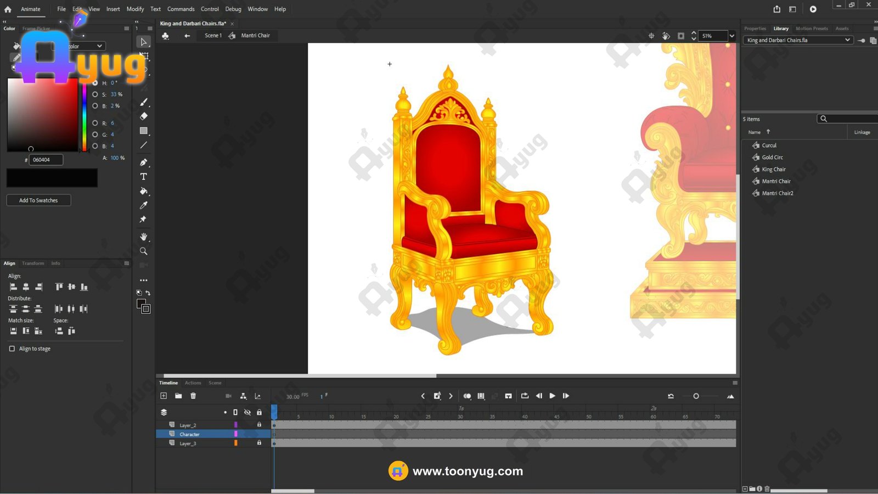878x494 pixels.
Task: Enable onion skin in timeline
Action: (467, 396)
